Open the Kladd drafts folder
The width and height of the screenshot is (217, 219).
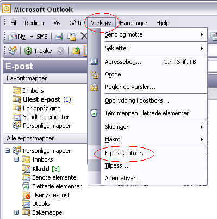[x=41, y=169]
